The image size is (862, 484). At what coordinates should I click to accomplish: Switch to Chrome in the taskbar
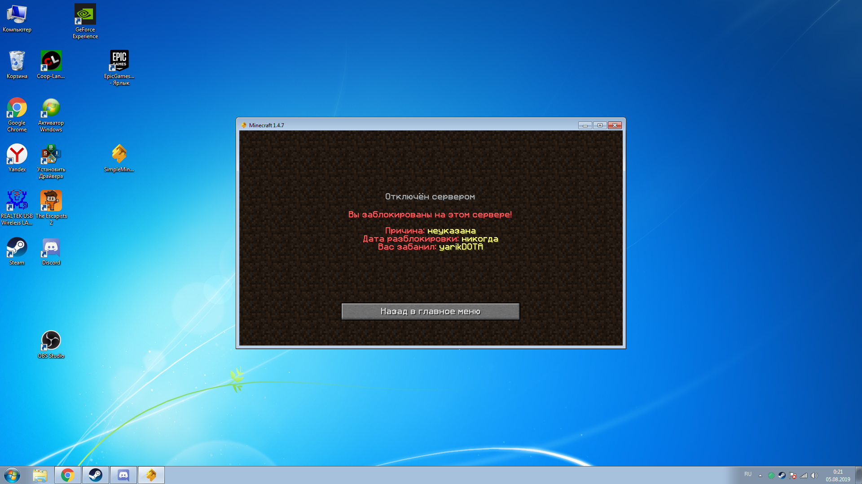click(68, 475)
